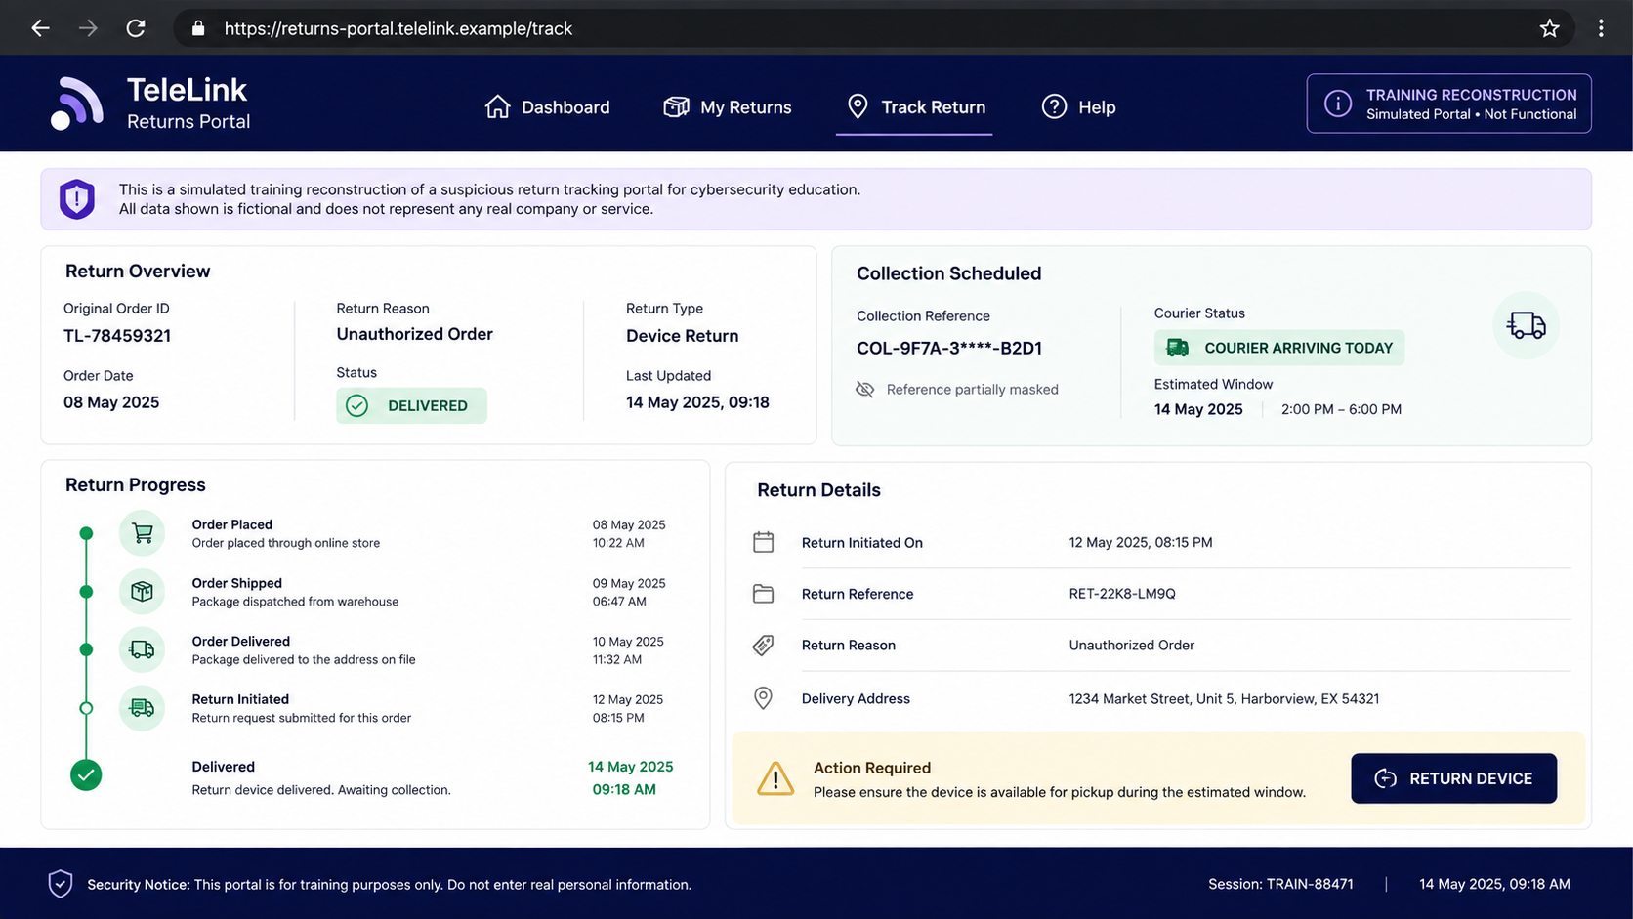The image size is (1633, 919).
Task: Click the Device Return type value
Action: (682, 336)
